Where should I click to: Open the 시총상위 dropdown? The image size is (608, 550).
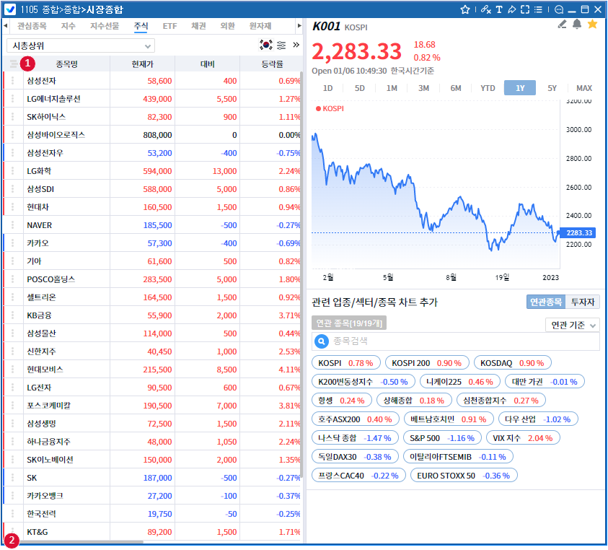tap(81, 45)
